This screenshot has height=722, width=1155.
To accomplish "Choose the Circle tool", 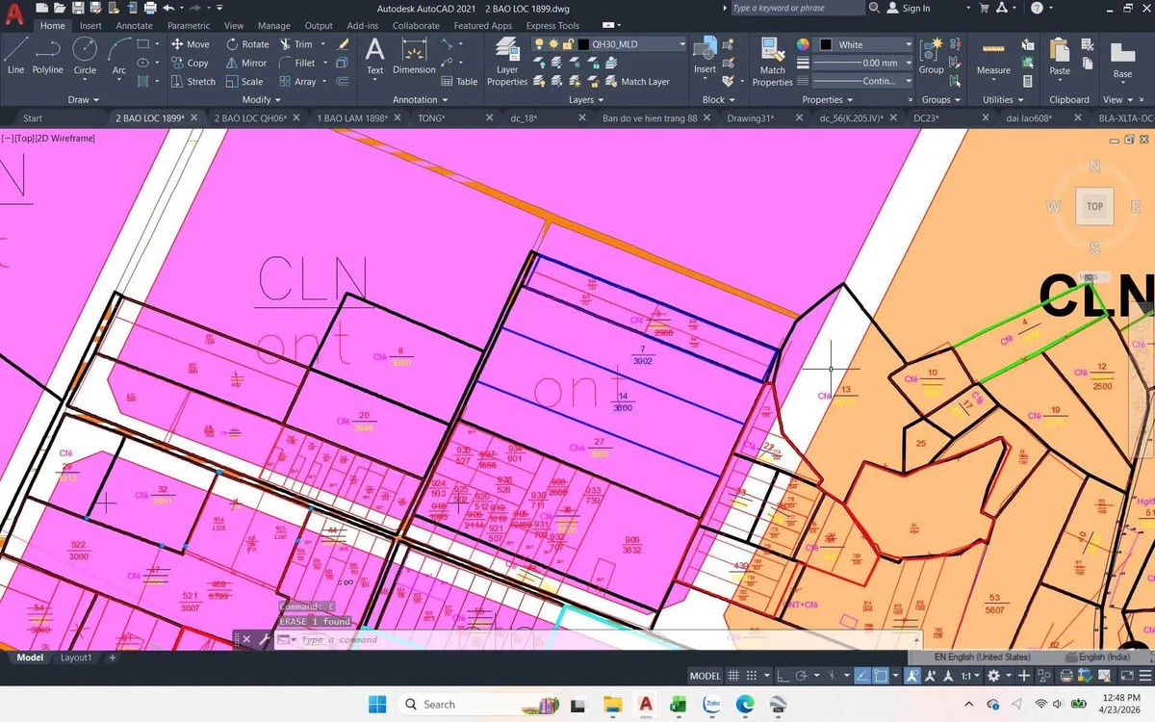I will (85, 56).
